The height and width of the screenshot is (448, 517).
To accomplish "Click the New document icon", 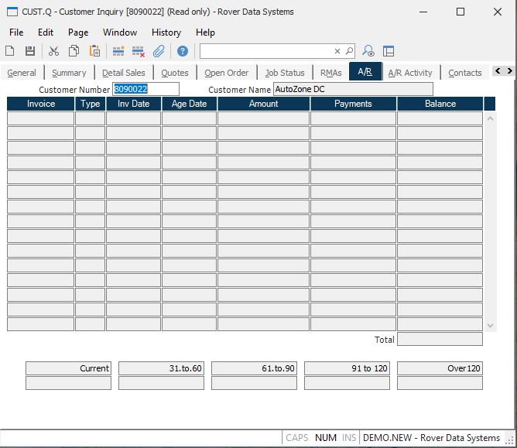I will pos(10,51).
